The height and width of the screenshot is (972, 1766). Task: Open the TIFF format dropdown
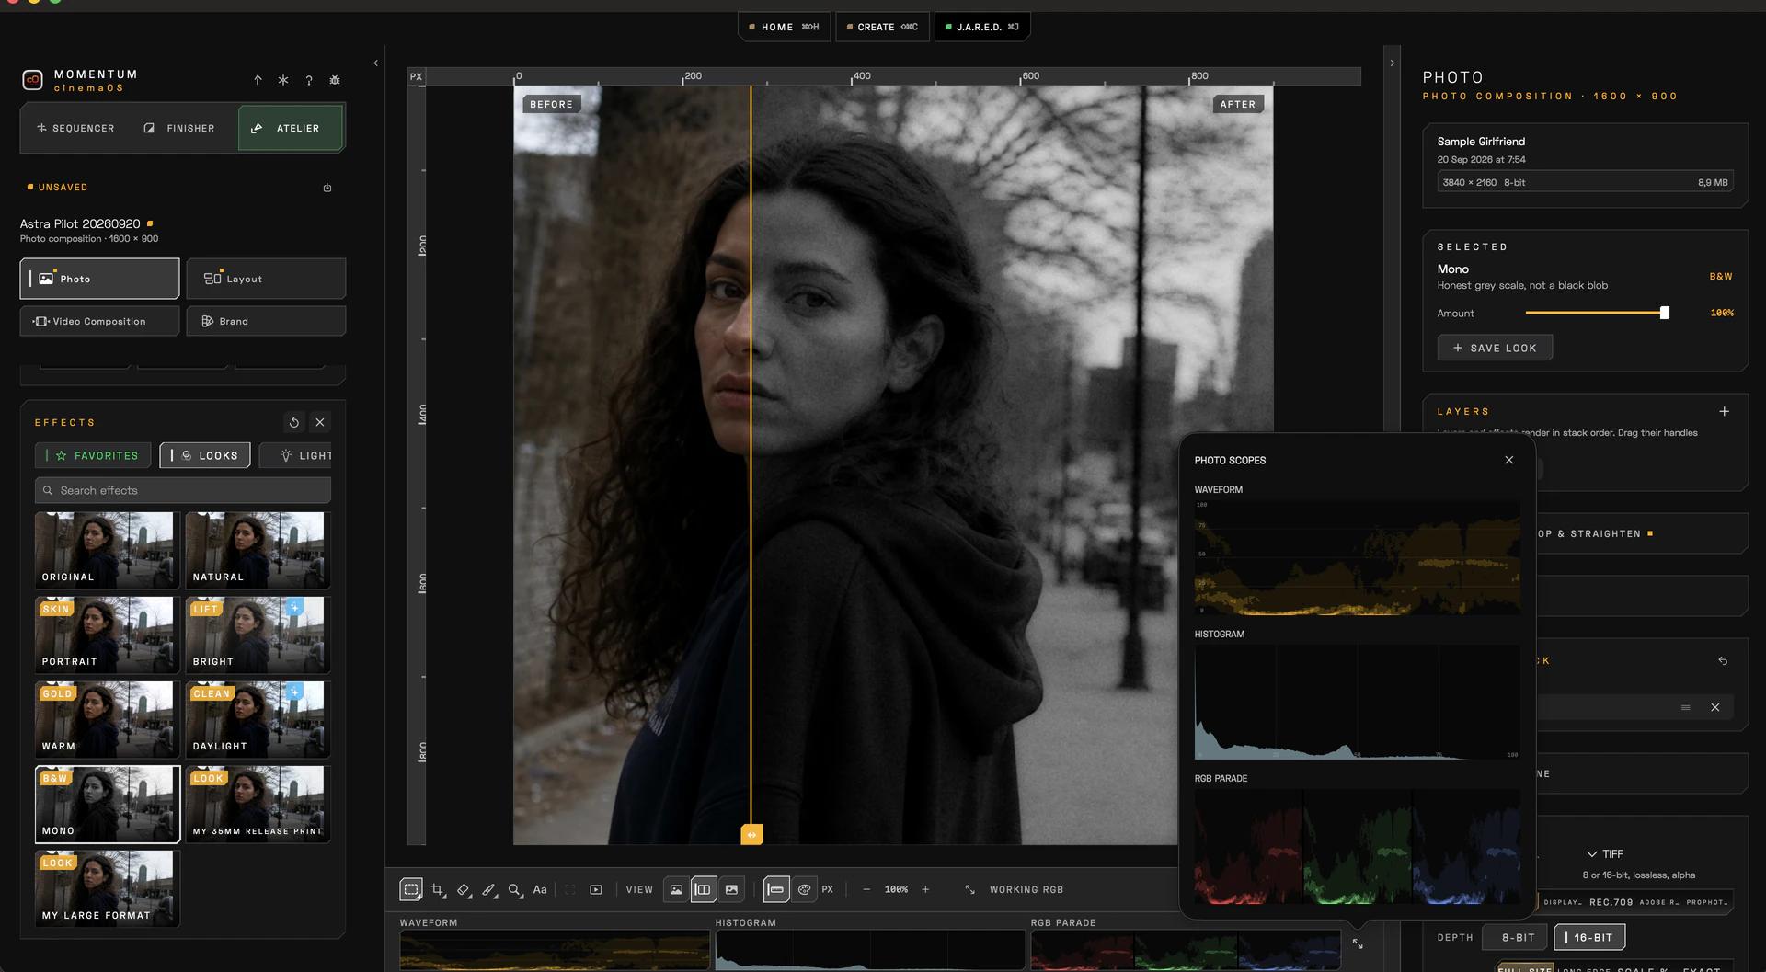(x=1605, y=854)
